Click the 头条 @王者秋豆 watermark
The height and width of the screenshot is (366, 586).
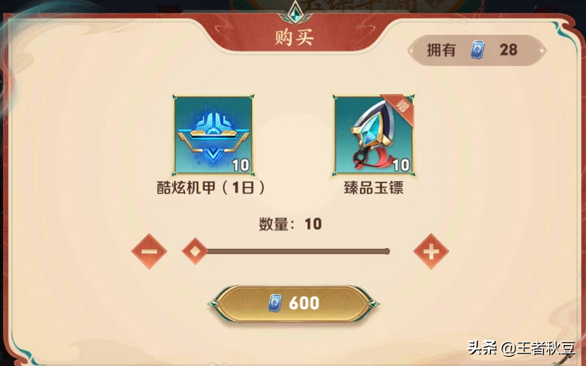(x=522, y=348)
